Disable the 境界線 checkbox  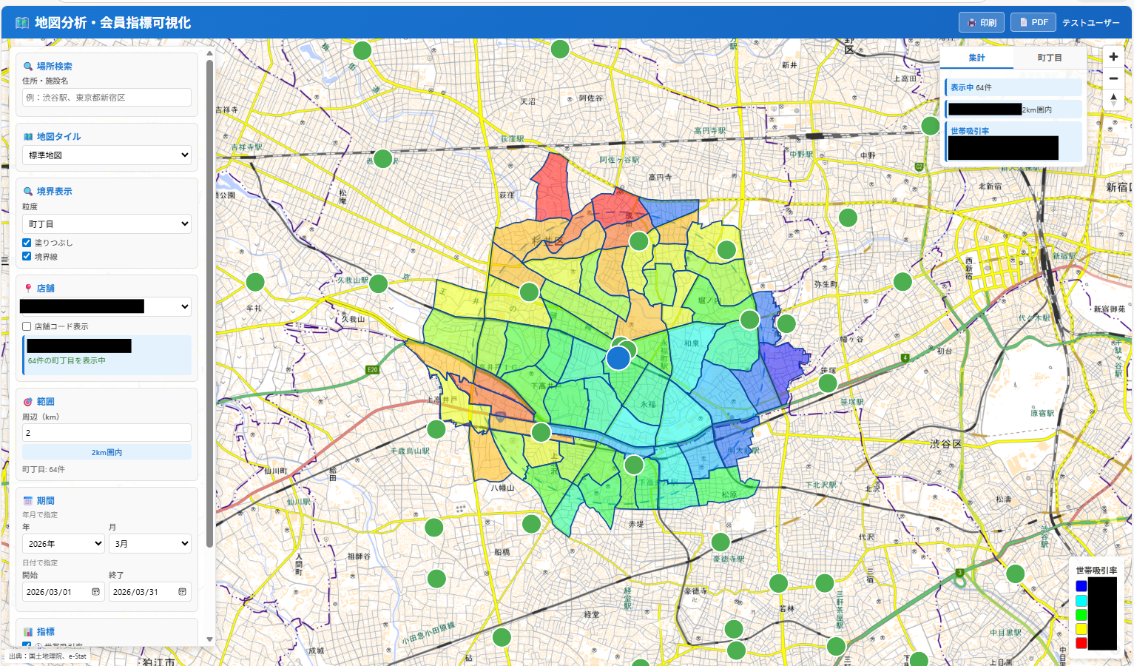(x=27, y=257)
